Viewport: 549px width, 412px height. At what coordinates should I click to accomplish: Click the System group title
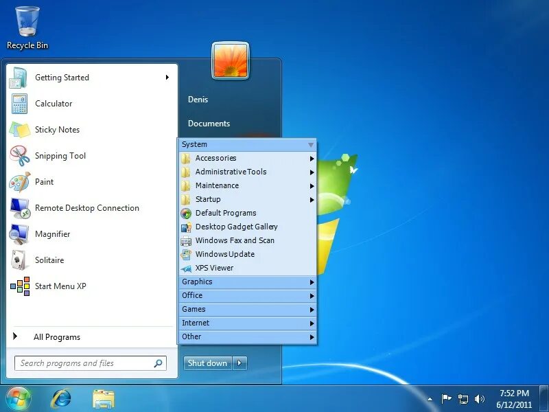pyautogui.click(x=194, y=145)
